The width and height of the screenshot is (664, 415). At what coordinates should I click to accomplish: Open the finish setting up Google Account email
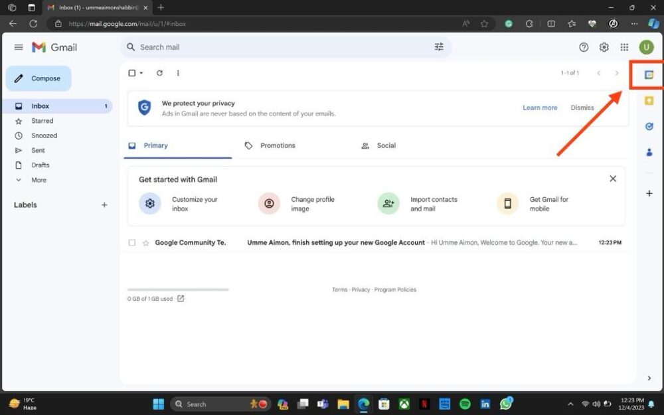pos(375,242)
